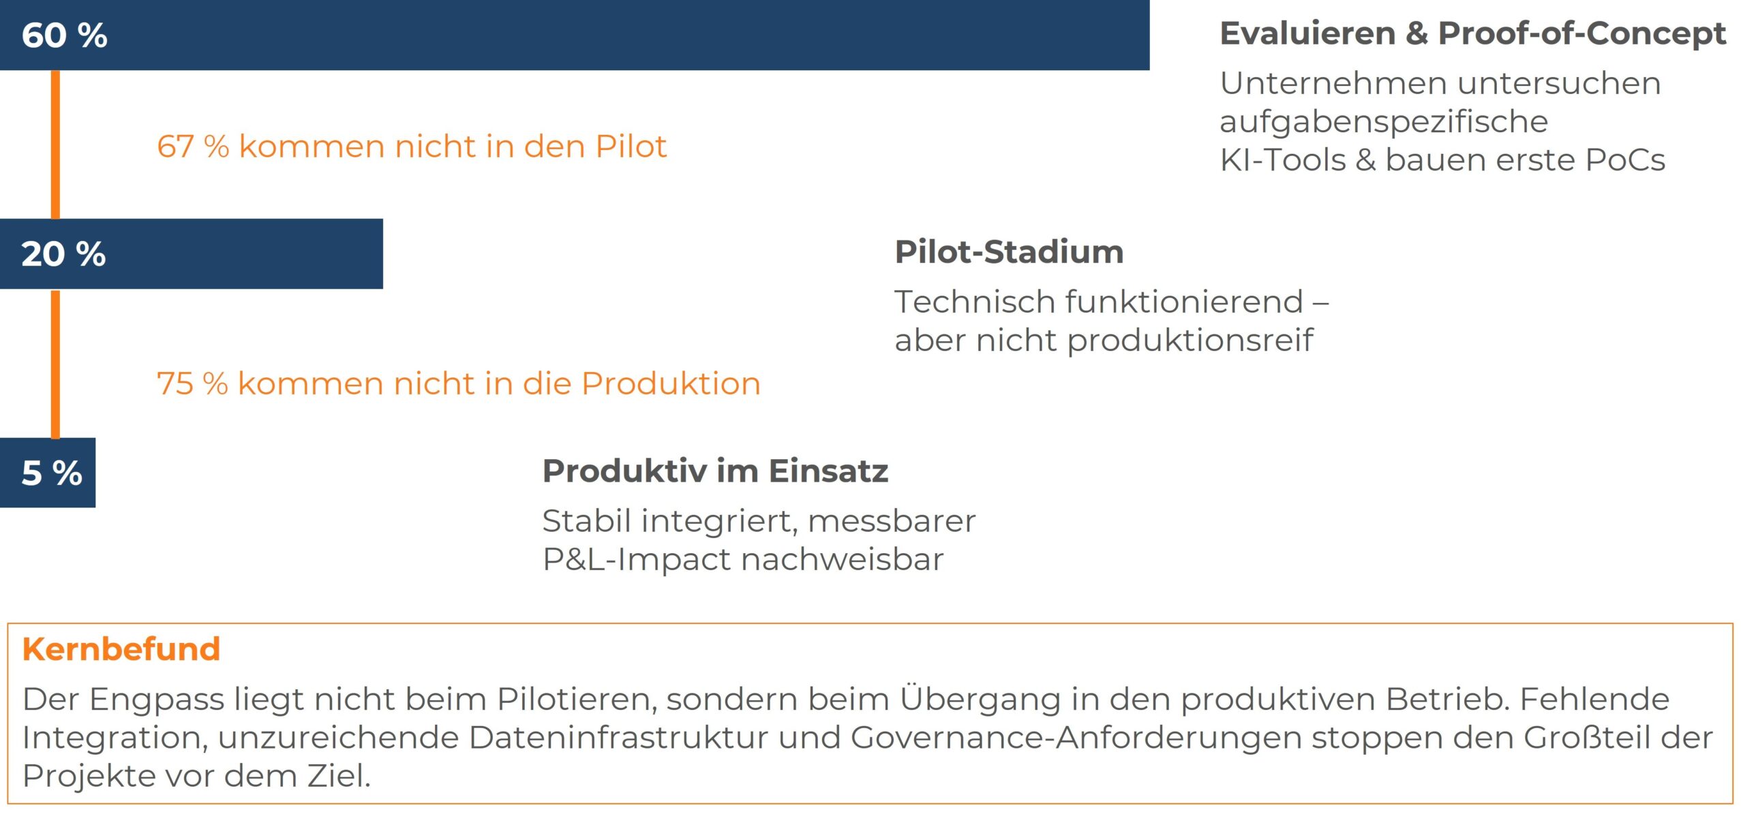
Task: Select the text "75 % kommen nicht in die Produktion"
Action: [458, 383]
